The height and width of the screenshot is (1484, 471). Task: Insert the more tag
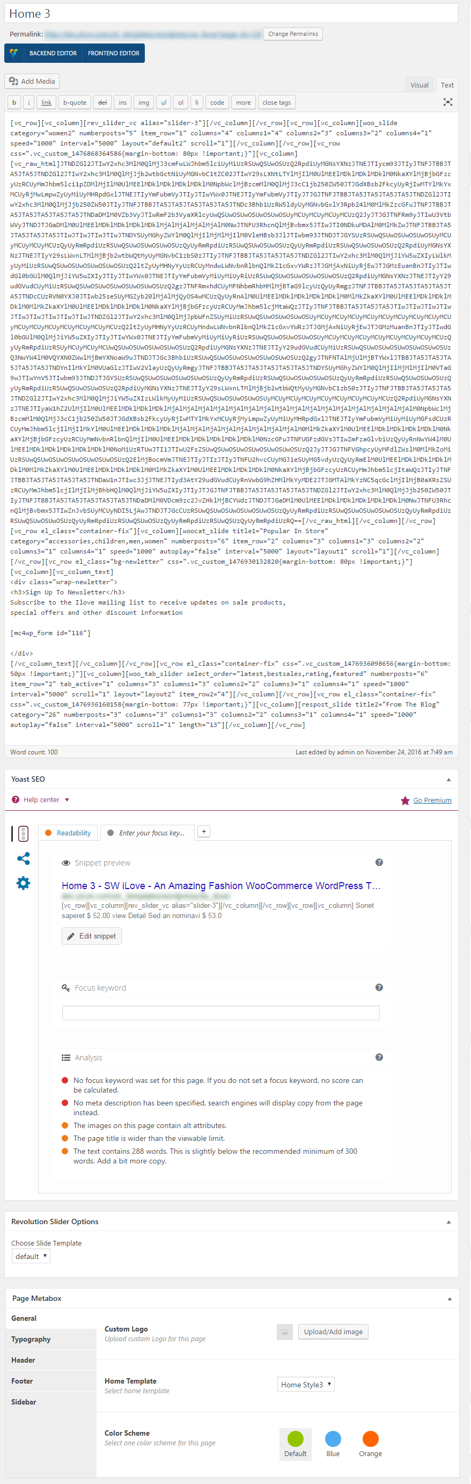click(x=244, y=103)
